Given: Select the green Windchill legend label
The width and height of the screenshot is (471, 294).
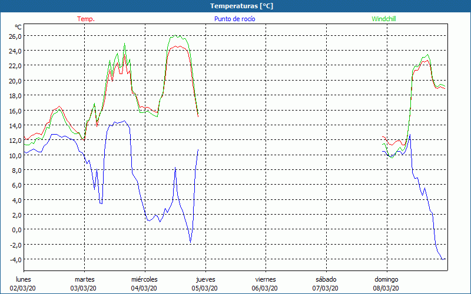Looking at the screenshot, I should coord(384,19).
